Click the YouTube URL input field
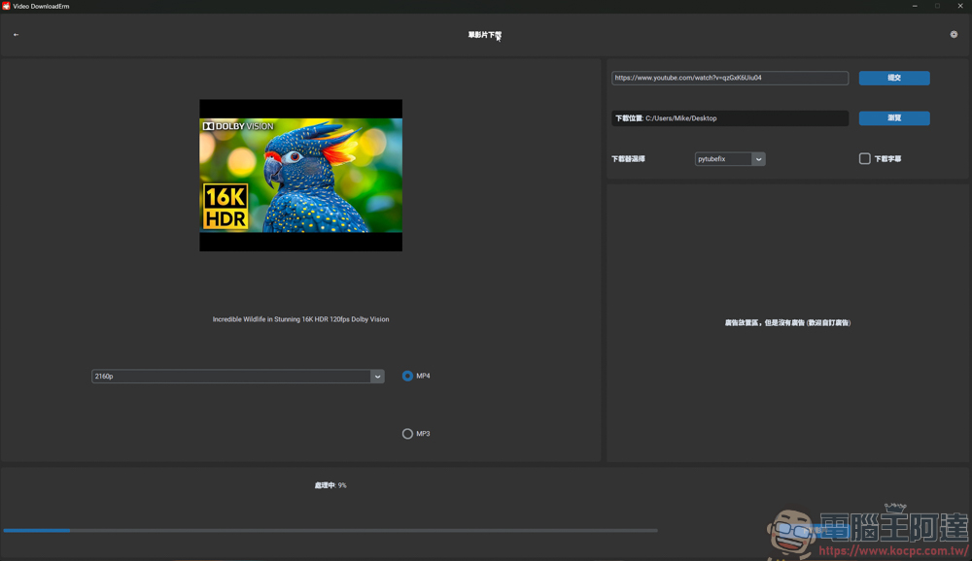Screen dimensions: 972x561 (729, 78)
